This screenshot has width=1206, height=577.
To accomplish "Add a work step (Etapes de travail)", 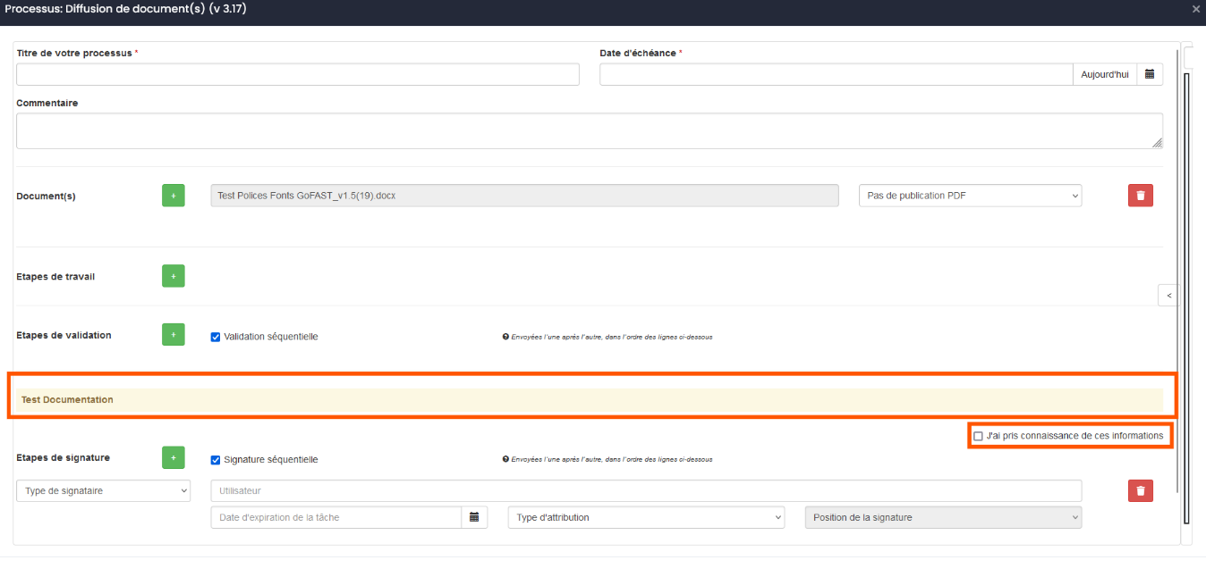I will click(174, 276).
